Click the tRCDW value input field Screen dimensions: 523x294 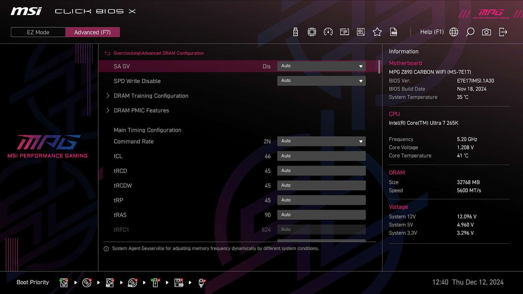(x=321, y=186)
